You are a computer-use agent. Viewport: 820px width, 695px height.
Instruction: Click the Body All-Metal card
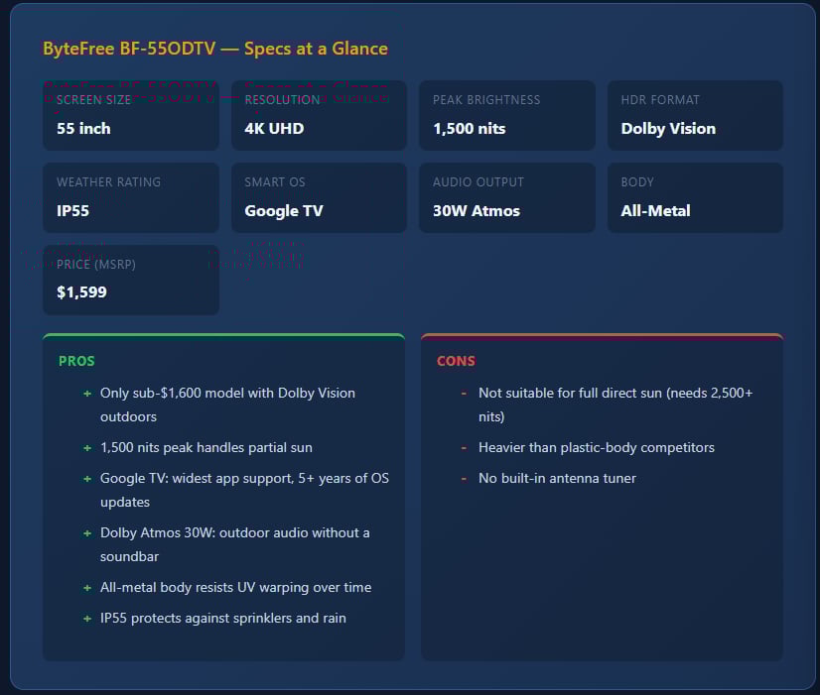695,198
